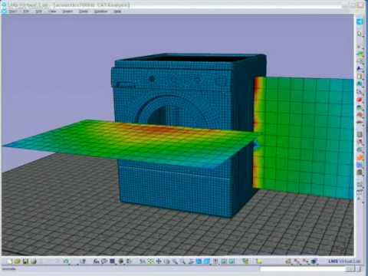Click the Zoom In magnifier icon
This screenshot has width=368, height=276.
point(175,261)
